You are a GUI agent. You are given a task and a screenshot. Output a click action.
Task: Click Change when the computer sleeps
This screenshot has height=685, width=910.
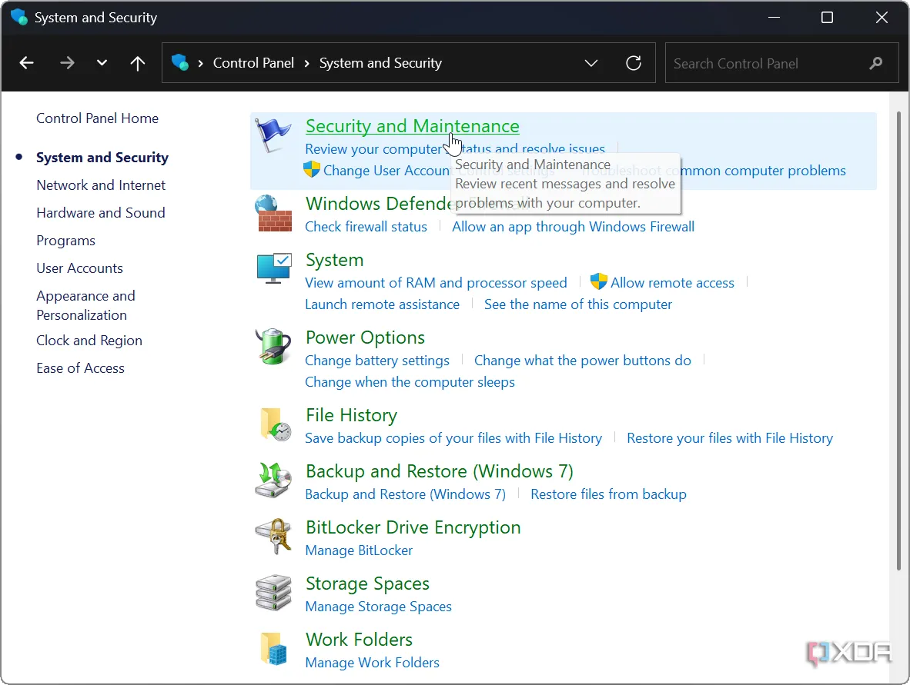[410, 382]
